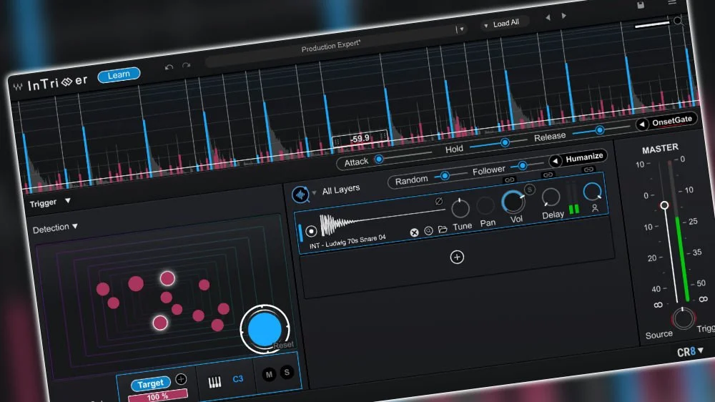Click the Random slider handle
The image size is (715, 402).
pyautogui.click(x=445, y=176)
